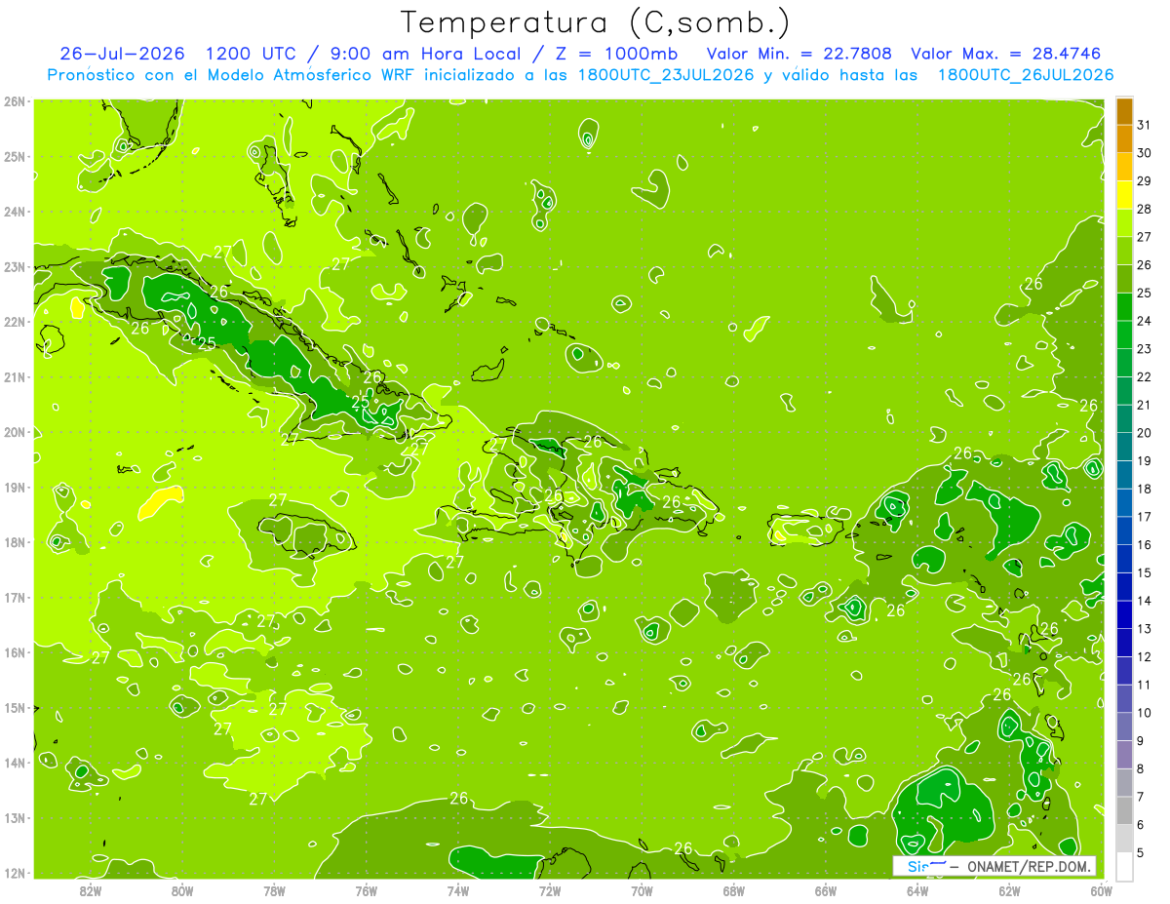Click the '74W' longitude axis label
Viewport: 1170px width, 904px height.
click(x=457, y=890)
